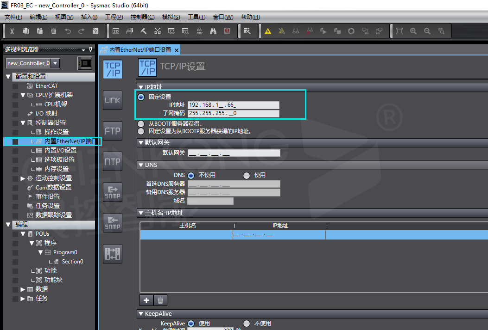Select DNS 使用 radio button
Image resolution: width=488 pixels, height=330 pixels.
click(247, 176)
